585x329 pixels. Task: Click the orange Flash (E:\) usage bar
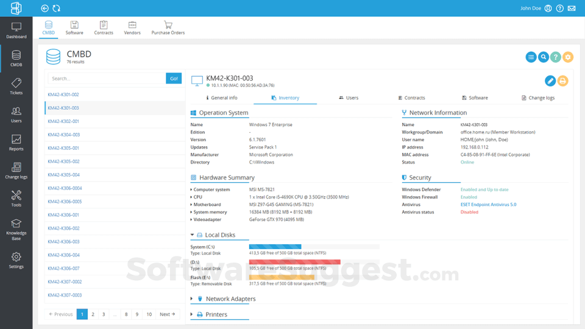(282, 277)
